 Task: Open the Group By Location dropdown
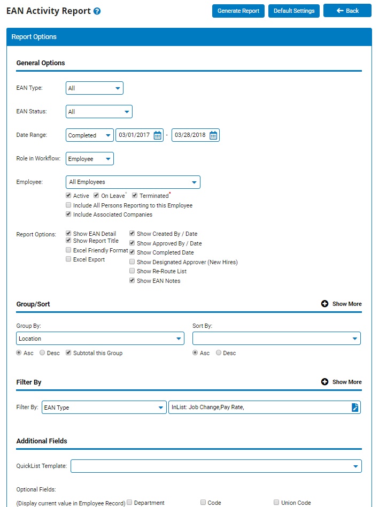pos(100,339)
